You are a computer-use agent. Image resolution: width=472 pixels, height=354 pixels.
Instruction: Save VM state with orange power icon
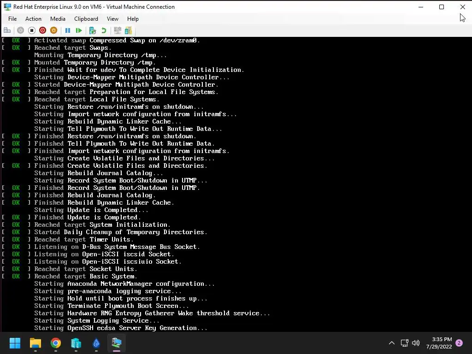tap(53, 30)
